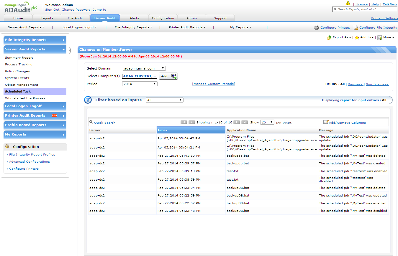Screen dimensions: 398x256
Task: Click the Change Password link
Action: click(76, 10)
